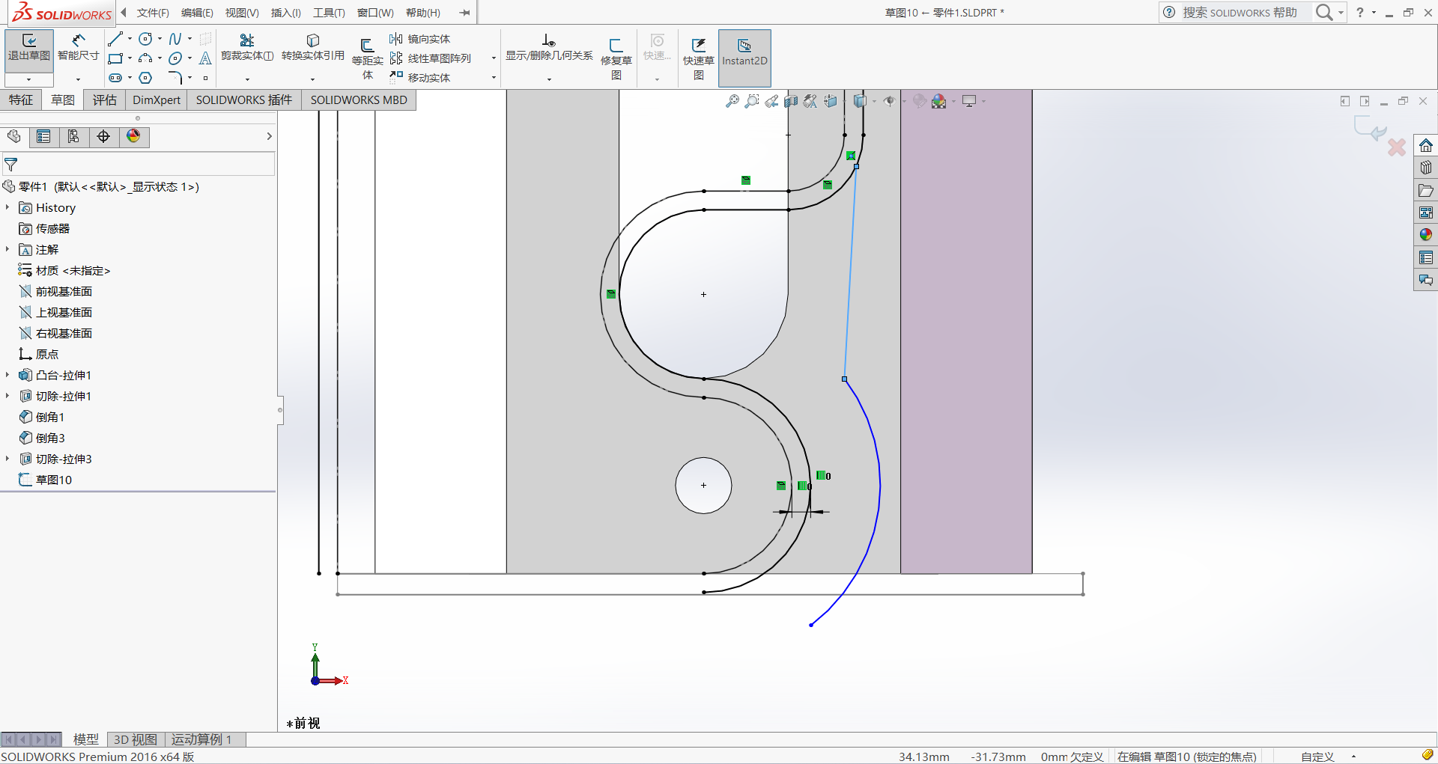Viewport: 1438px width, 764px height.
Task: Expand the History tree node
Action: pos(7,208)
